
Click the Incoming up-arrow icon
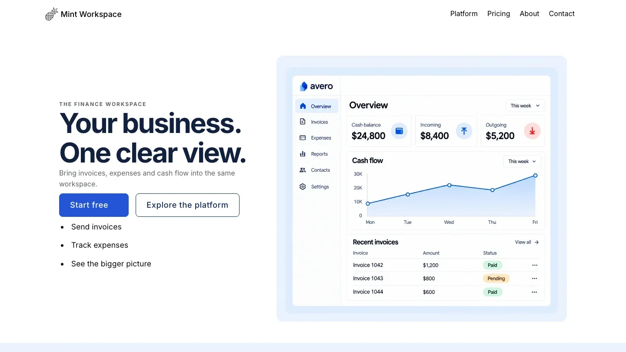point(464,131)
